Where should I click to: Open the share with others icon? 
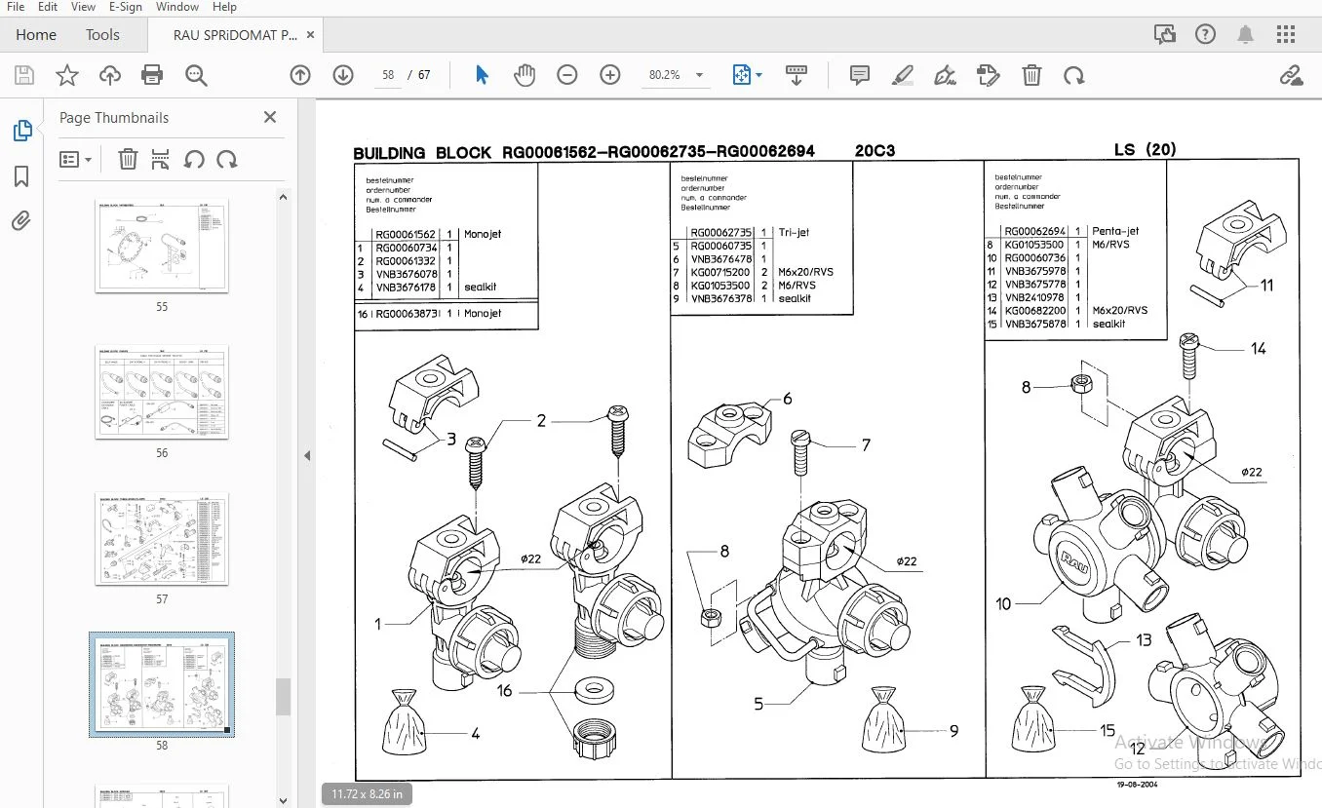1164,34
